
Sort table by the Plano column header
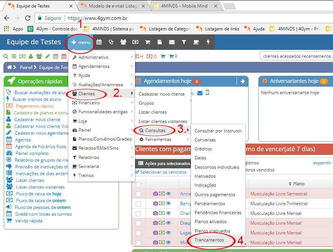tap(296, 184)
